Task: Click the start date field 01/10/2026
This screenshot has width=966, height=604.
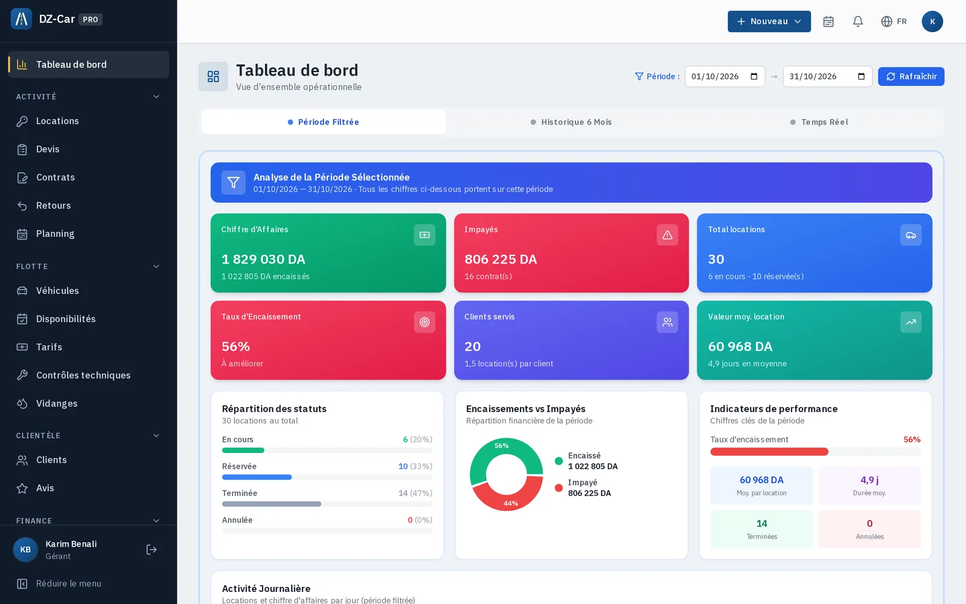Action: click(x=724, y=77)
